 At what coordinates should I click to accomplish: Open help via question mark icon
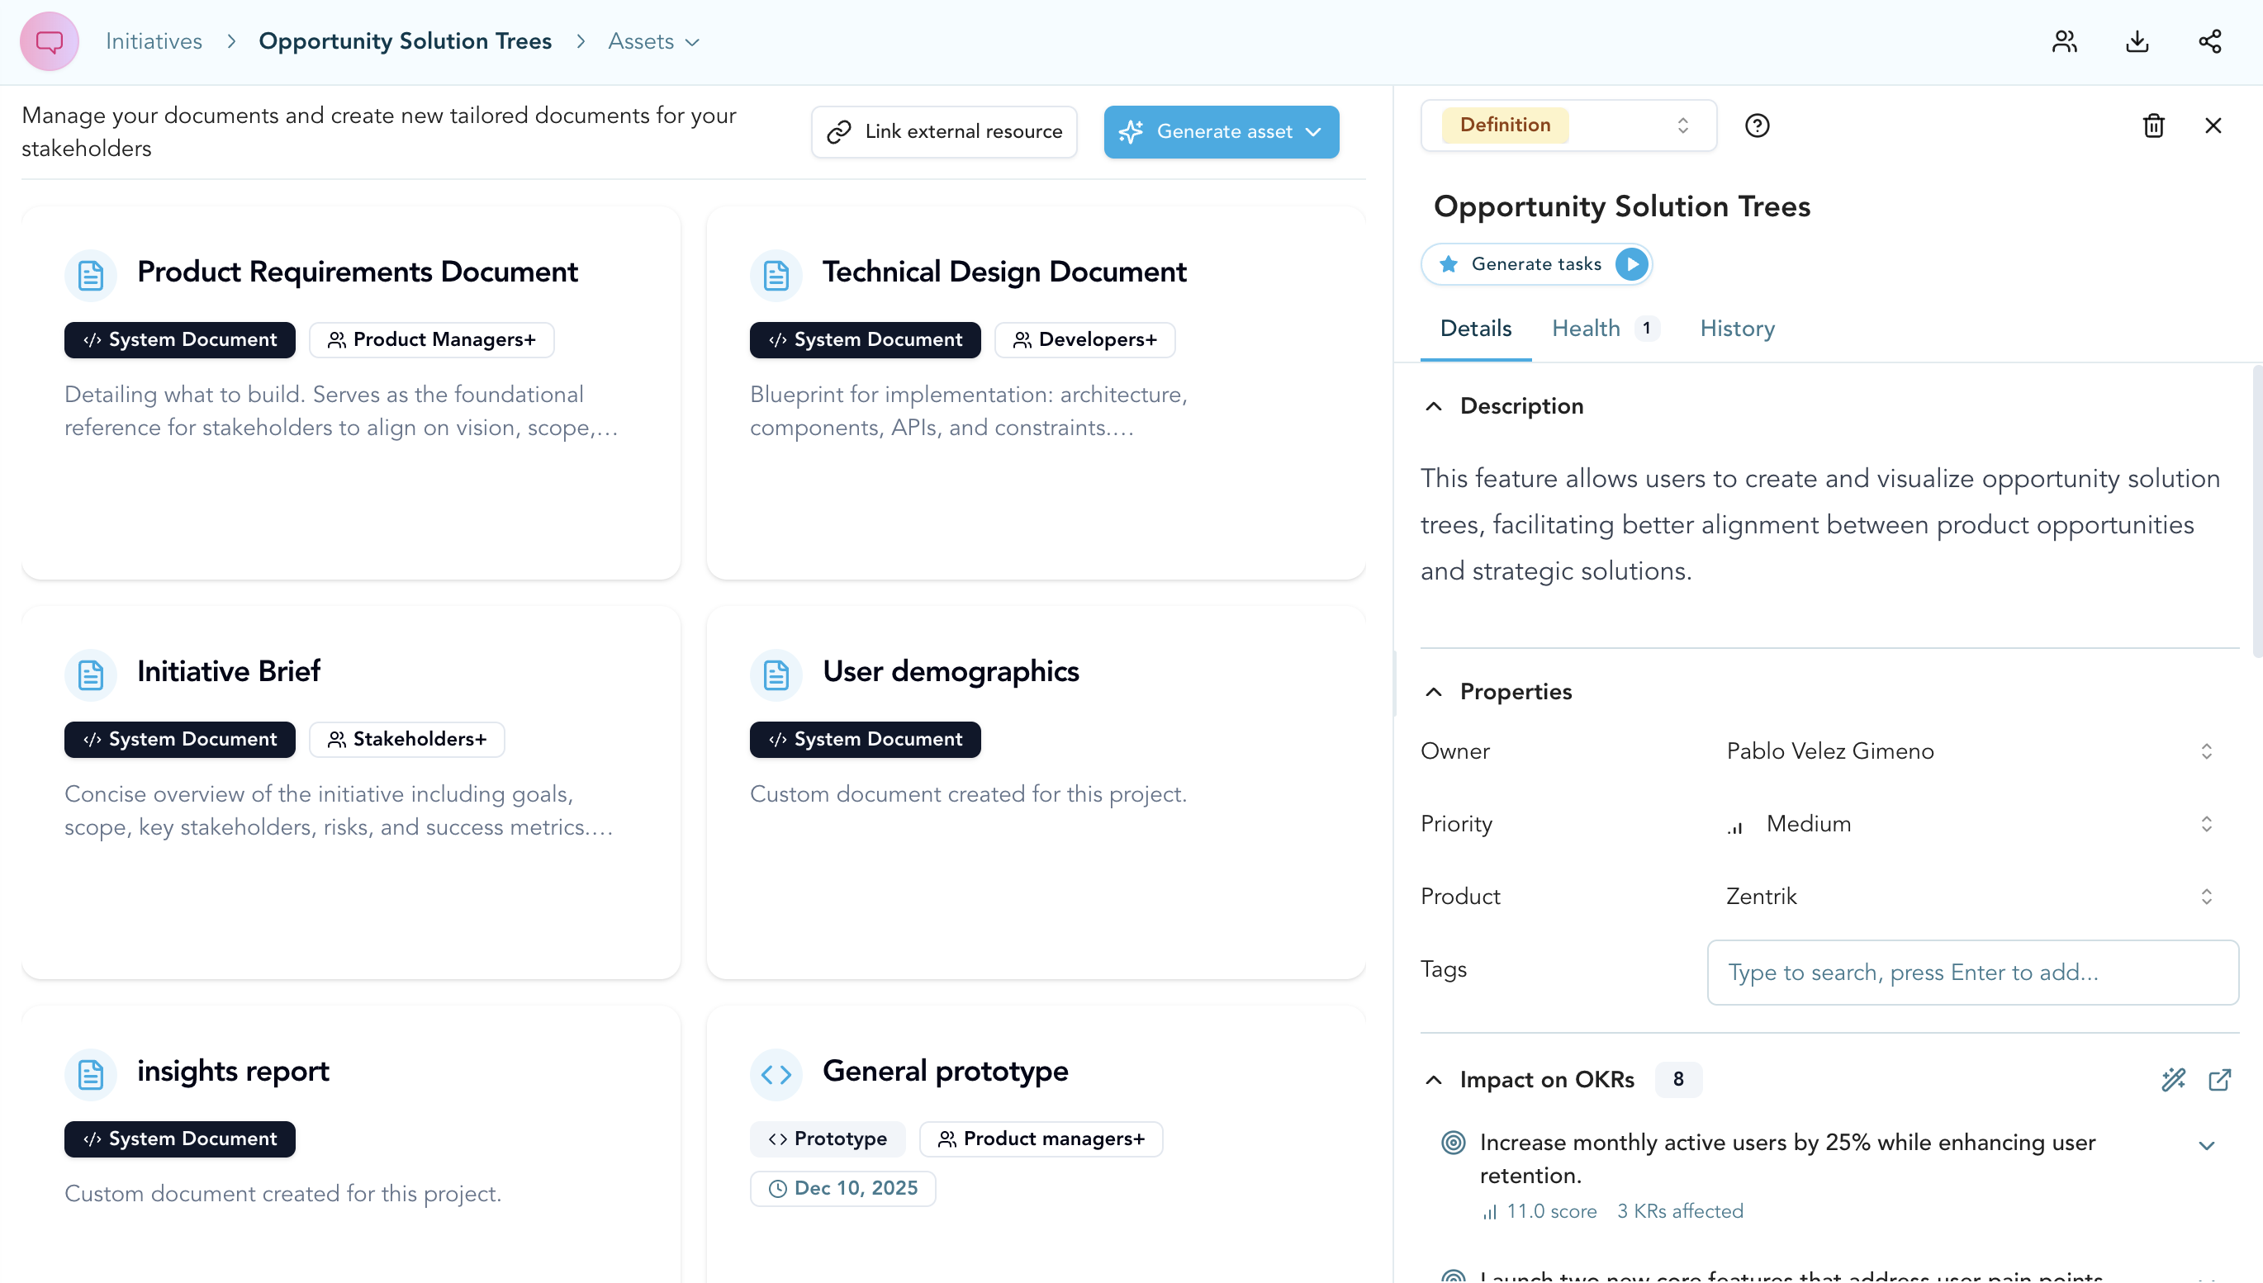click(1758, 125)
